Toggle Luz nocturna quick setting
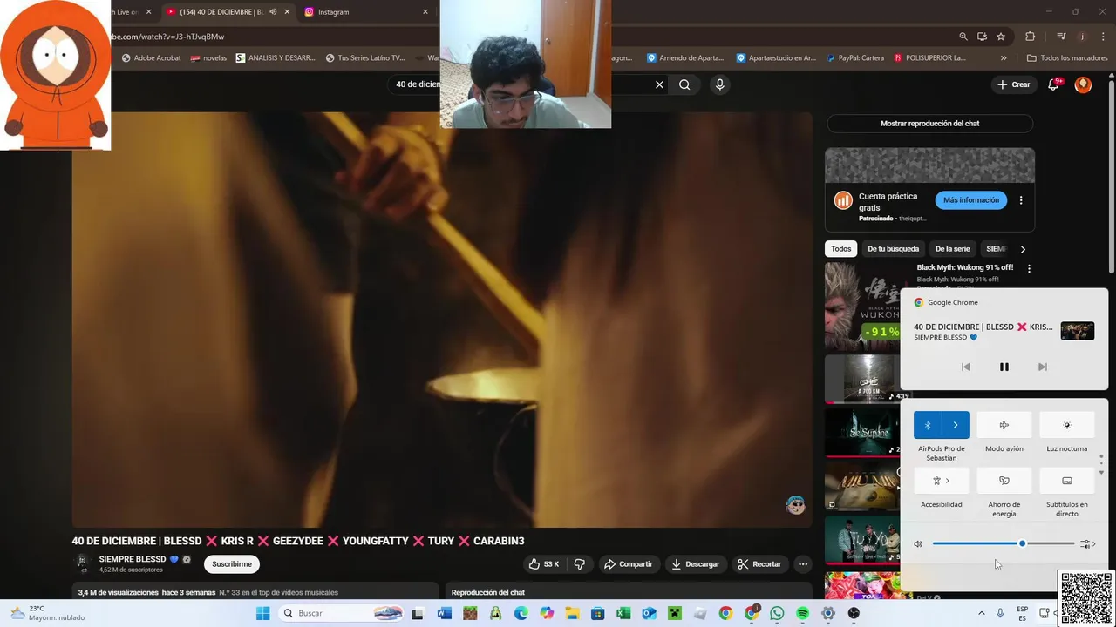This screenshot has width=1116, height=627. point(1067,425)
